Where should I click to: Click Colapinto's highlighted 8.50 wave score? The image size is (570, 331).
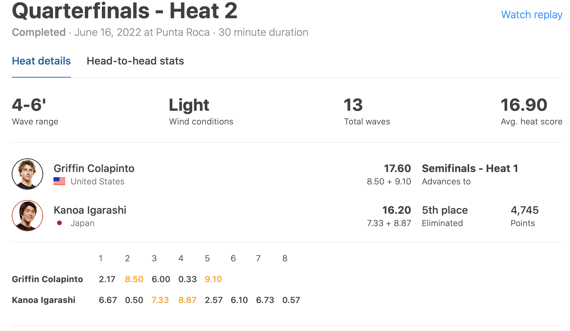coord(134,279)
